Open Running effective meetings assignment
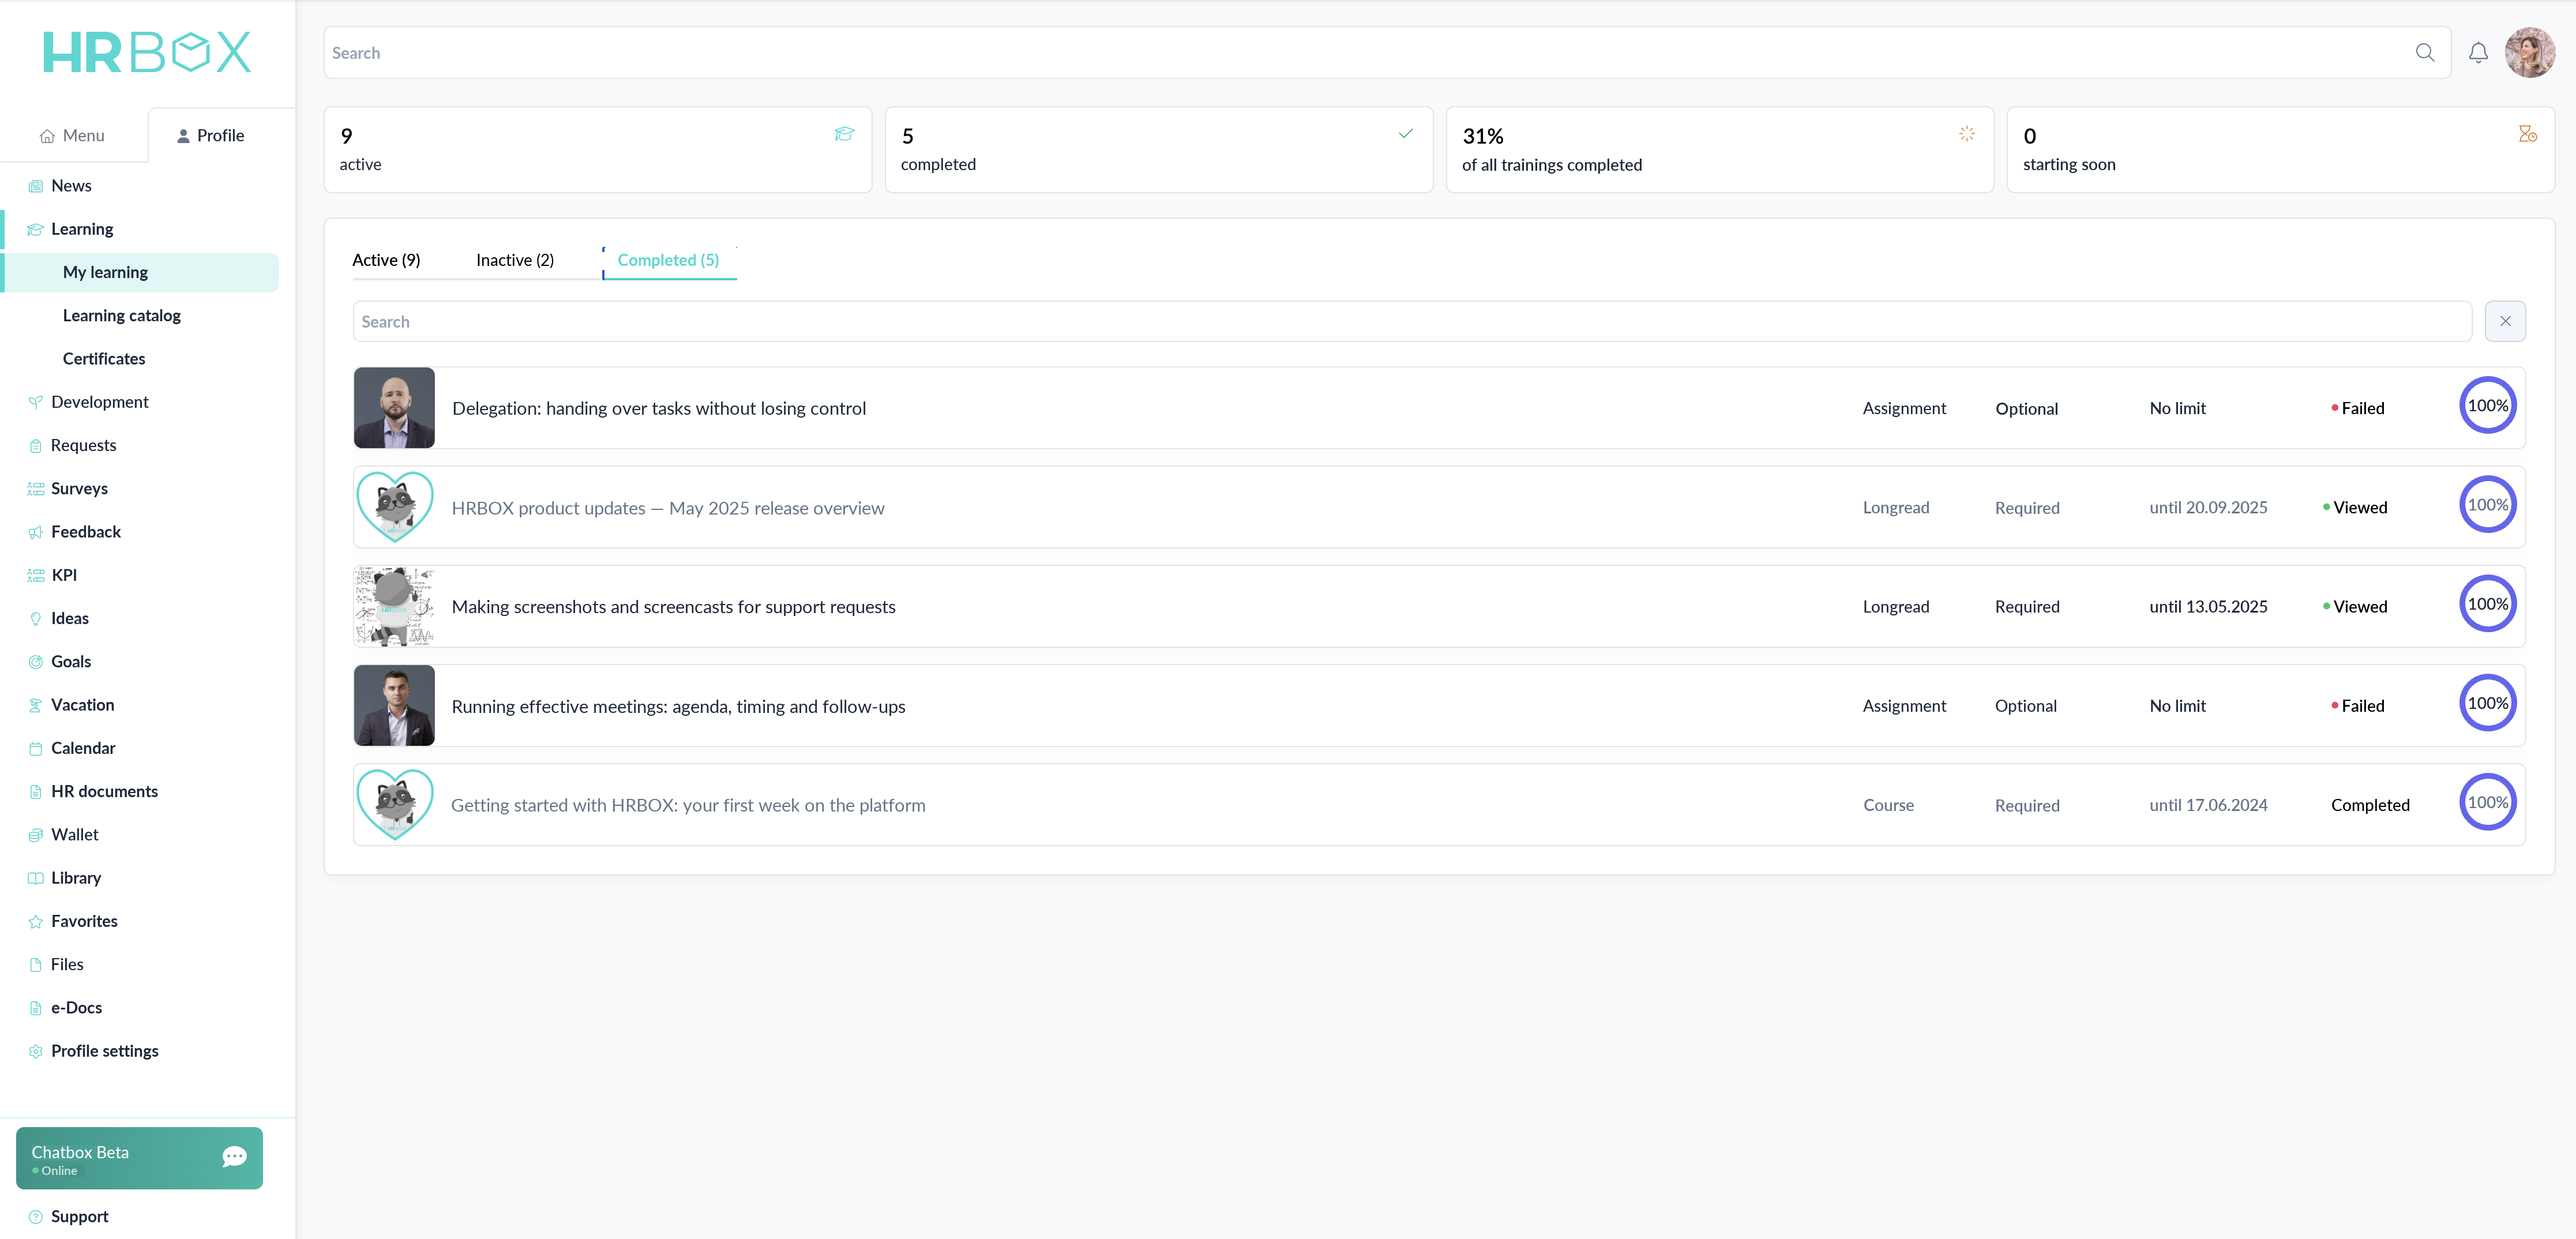The image size is (2576, 1239). pyautogui.click(x=678, y=706)
